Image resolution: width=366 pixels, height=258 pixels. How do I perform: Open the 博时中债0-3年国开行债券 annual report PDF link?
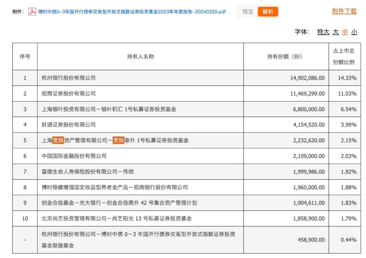[132, 12]
